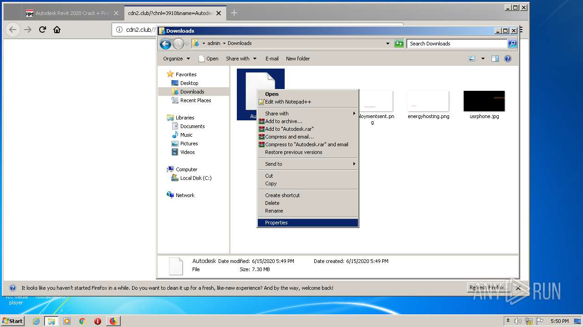Open the Pictures library
Screen dimensions: 583x327
pyautogui.click(x=184, y=144)
